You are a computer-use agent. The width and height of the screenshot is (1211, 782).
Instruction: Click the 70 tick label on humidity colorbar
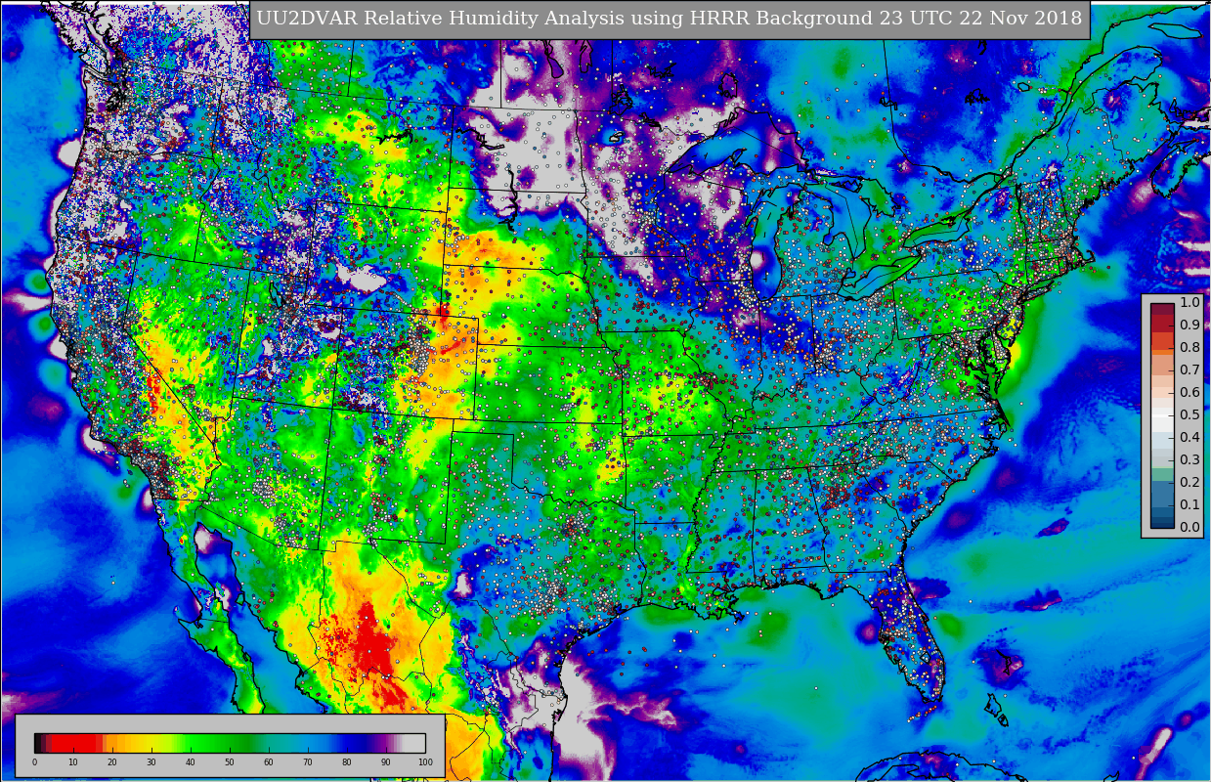(308, 762)
